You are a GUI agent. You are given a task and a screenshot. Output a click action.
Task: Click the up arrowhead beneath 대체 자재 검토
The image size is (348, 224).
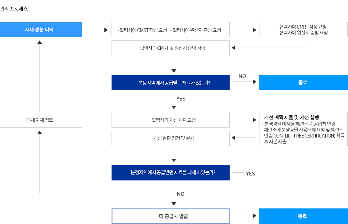pyautogui.click(x=39, y=133)
